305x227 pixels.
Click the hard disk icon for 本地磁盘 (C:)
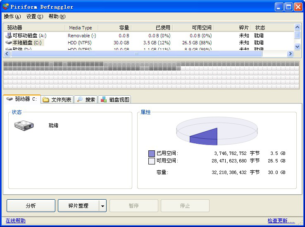point(9,42)
